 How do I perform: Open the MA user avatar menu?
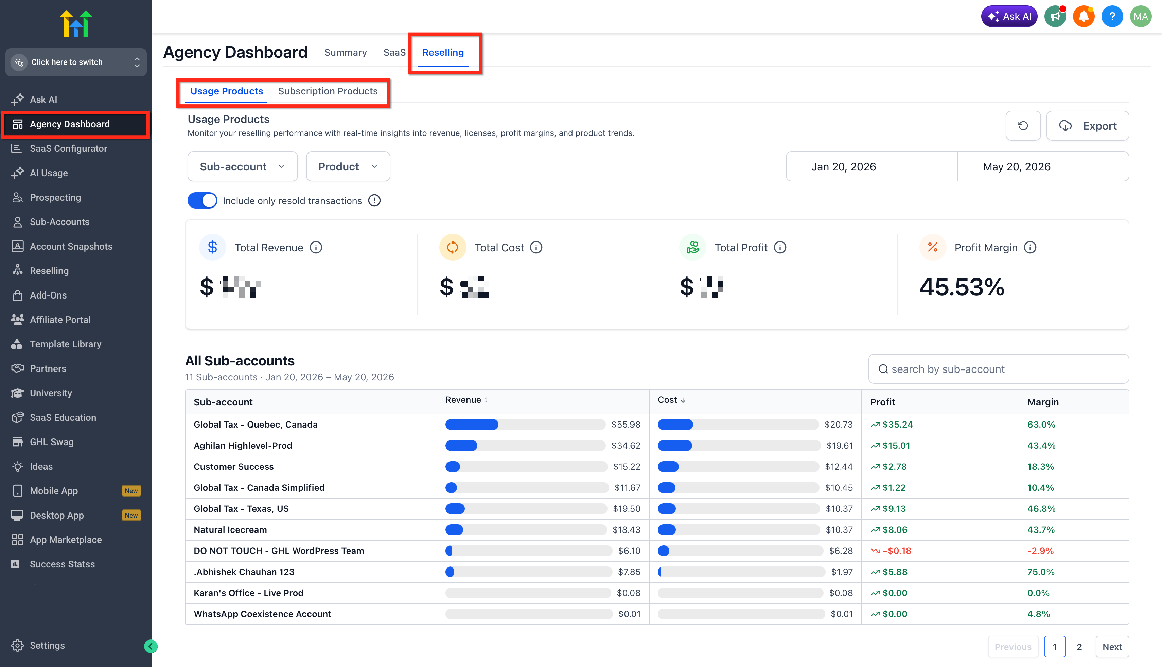click(x=1141, y=17)
